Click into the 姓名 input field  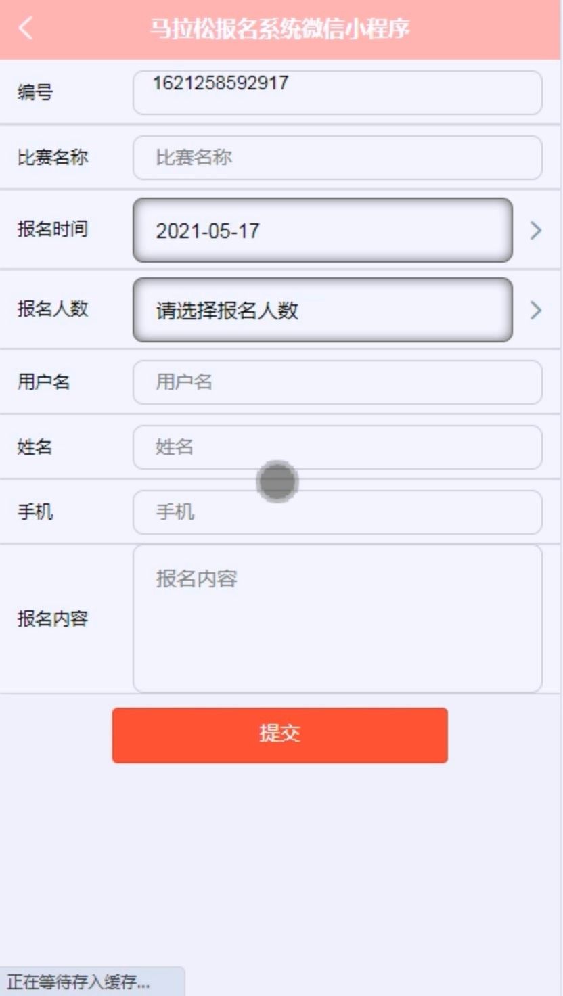[337, 447]
